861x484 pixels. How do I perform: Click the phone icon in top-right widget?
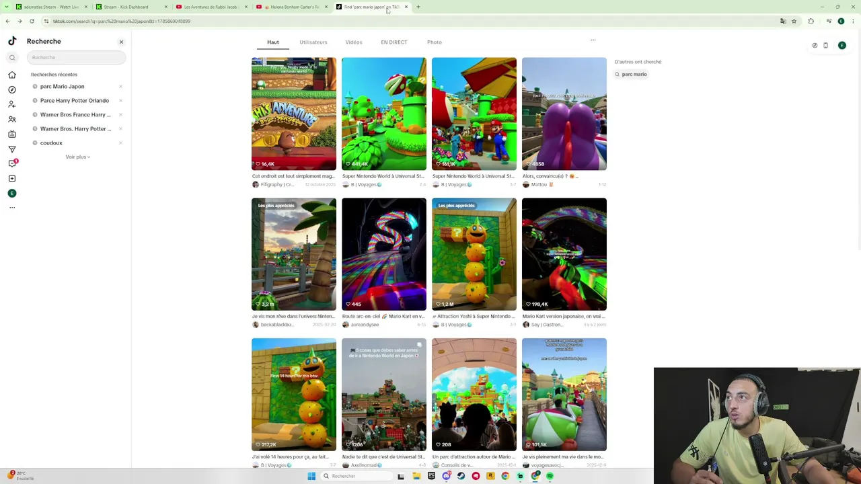coord(825,46)
